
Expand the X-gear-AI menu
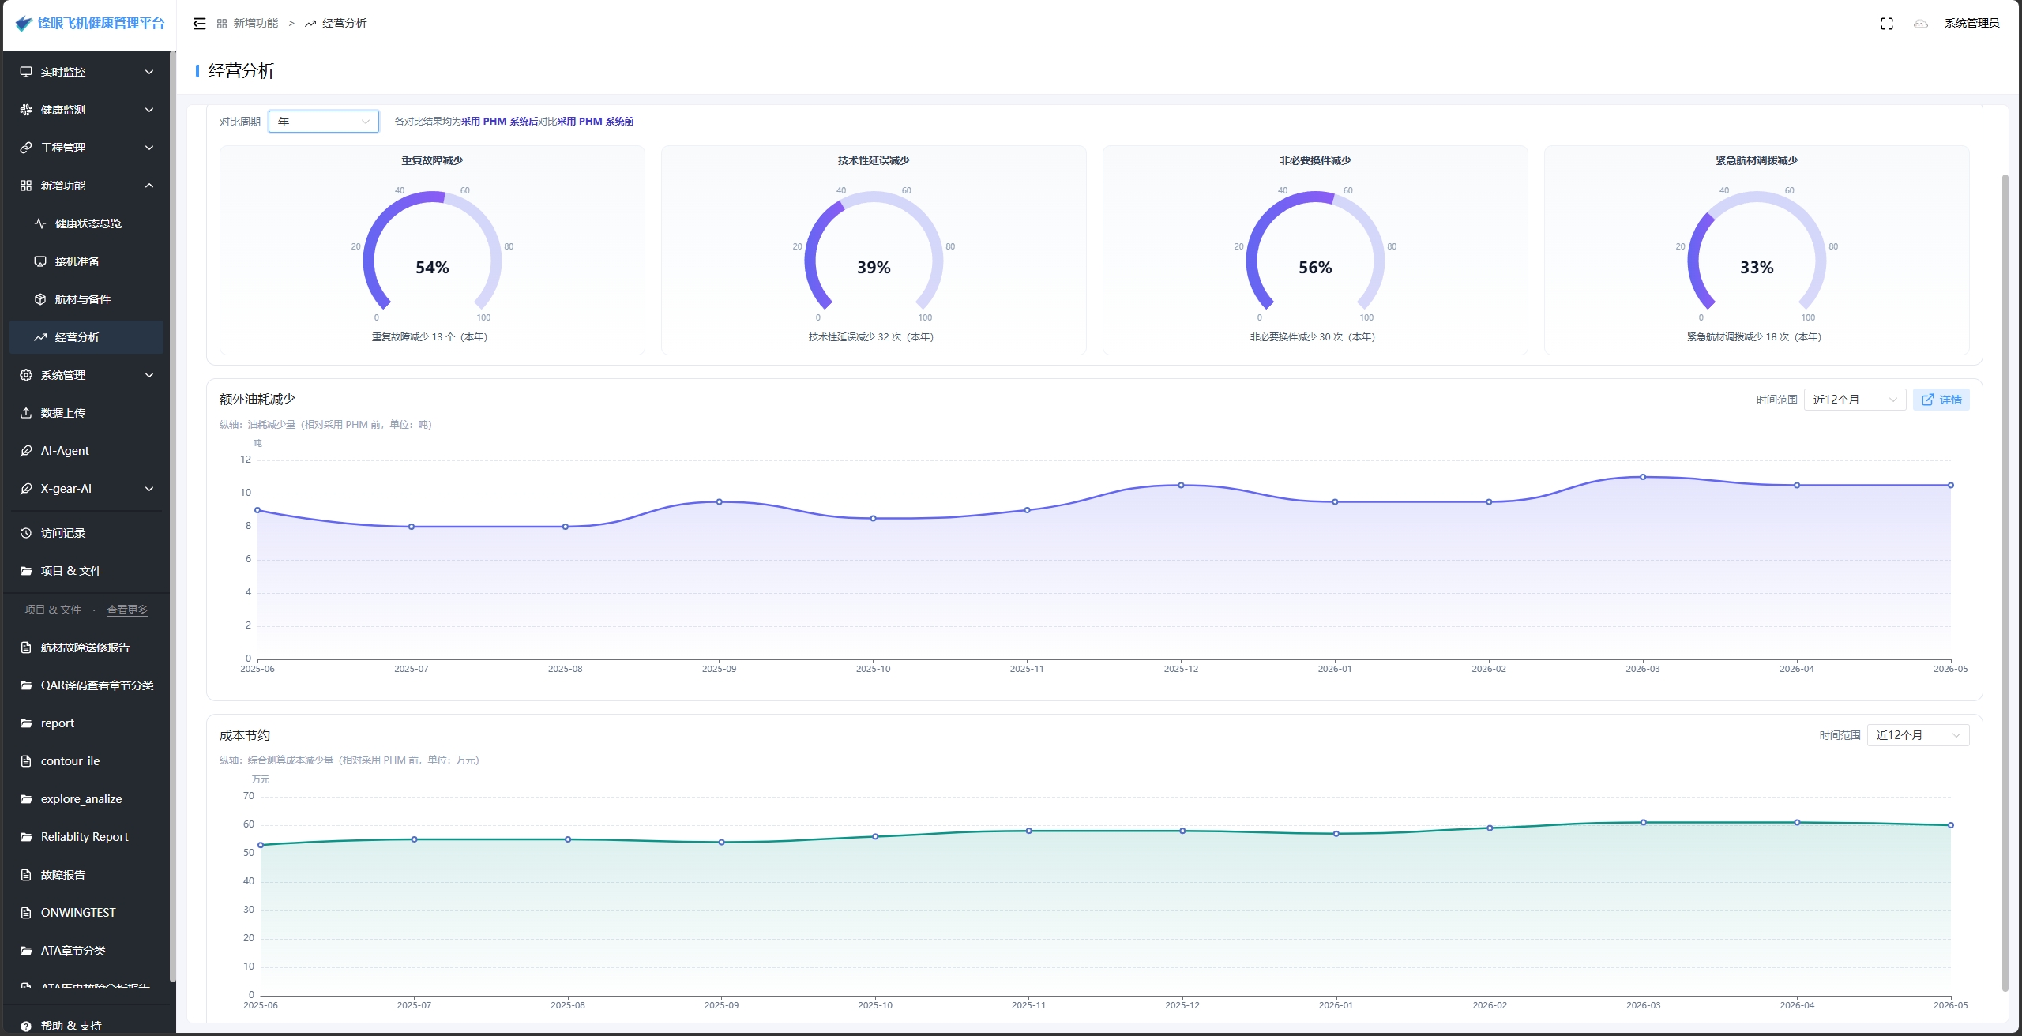coord(87,489)
